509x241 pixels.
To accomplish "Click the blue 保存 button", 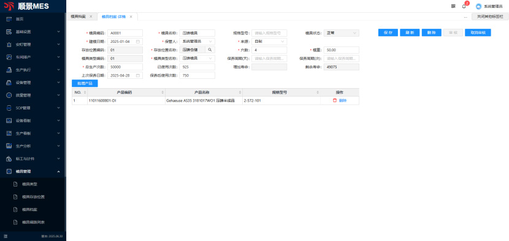I will 388,32.
